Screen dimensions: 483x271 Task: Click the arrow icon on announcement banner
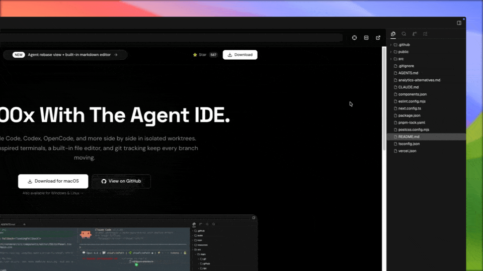pos(116,55)
